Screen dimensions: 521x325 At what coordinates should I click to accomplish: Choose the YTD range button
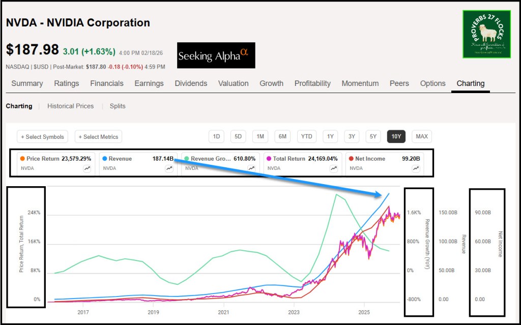point(306,136)
